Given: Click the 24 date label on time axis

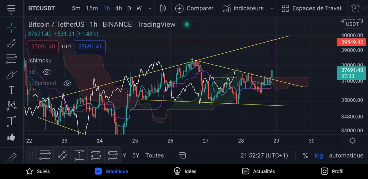Looking at the screenshot, I should (99, 141).
